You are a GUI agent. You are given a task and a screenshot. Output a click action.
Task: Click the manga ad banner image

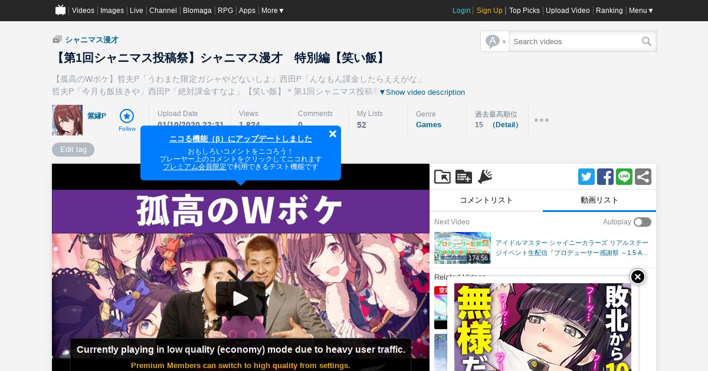543,327
